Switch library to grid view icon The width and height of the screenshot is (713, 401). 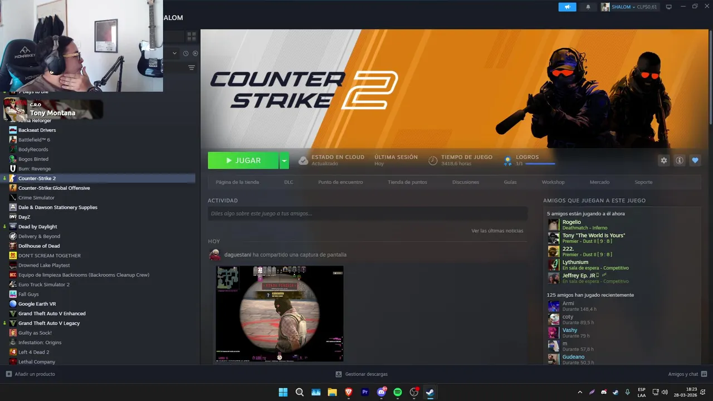(x=191, y=36)
